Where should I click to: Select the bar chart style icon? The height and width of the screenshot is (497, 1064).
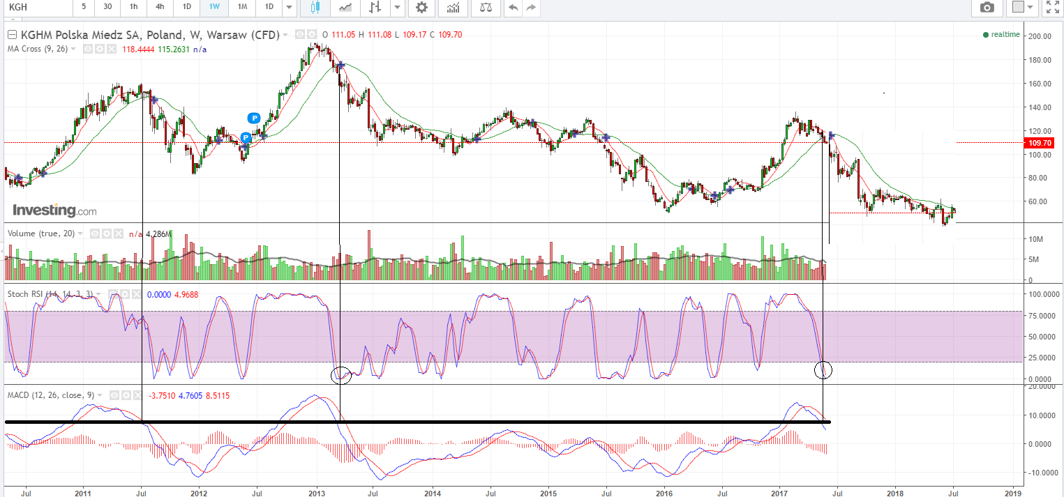[x=375, y=8]
